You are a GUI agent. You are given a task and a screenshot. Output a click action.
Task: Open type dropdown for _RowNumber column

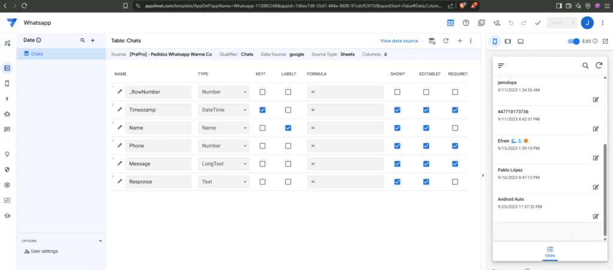point(224,92)
